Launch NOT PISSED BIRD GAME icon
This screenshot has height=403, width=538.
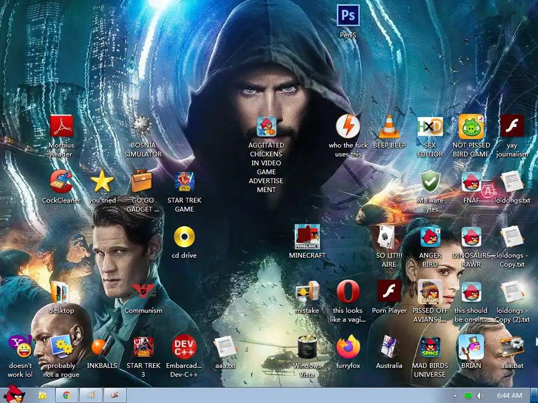471,126
